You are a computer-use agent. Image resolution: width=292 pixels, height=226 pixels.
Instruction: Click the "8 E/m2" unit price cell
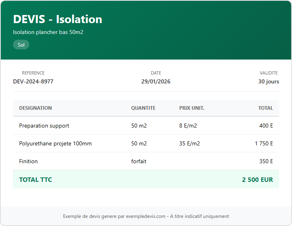coord(188,126)
